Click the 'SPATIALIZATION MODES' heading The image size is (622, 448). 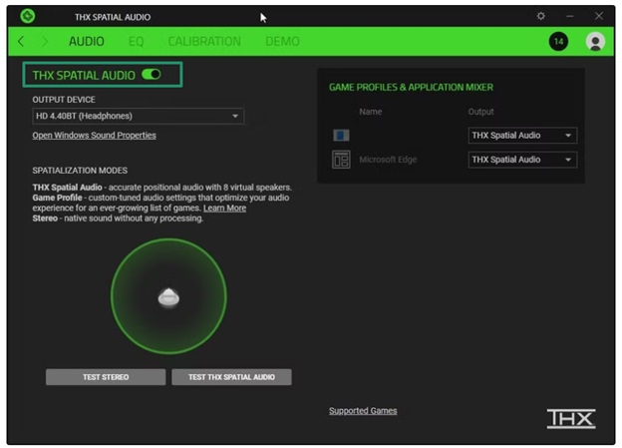point(80,171)
